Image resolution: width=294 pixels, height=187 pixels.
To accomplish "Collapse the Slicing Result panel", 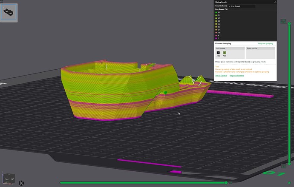I will pyautogui.click(x=275, y=2).
